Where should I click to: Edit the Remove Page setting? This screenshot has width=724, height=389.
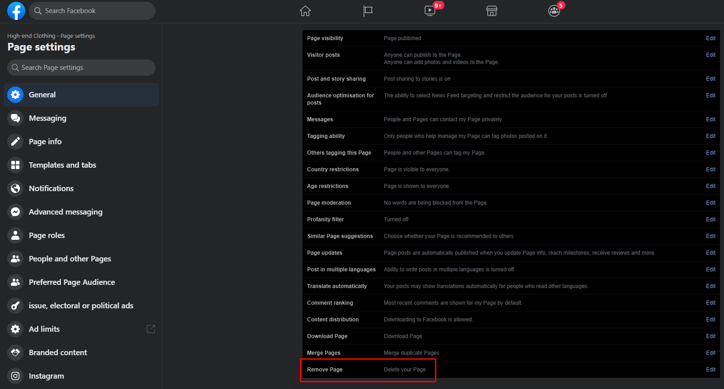coord(710,370)
